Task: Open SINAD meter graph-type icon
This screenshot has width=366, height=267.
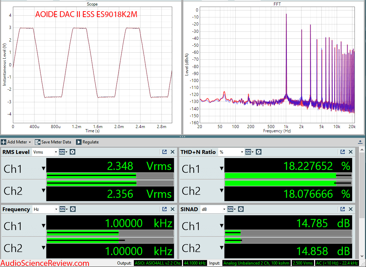Action: coord(231,209)
